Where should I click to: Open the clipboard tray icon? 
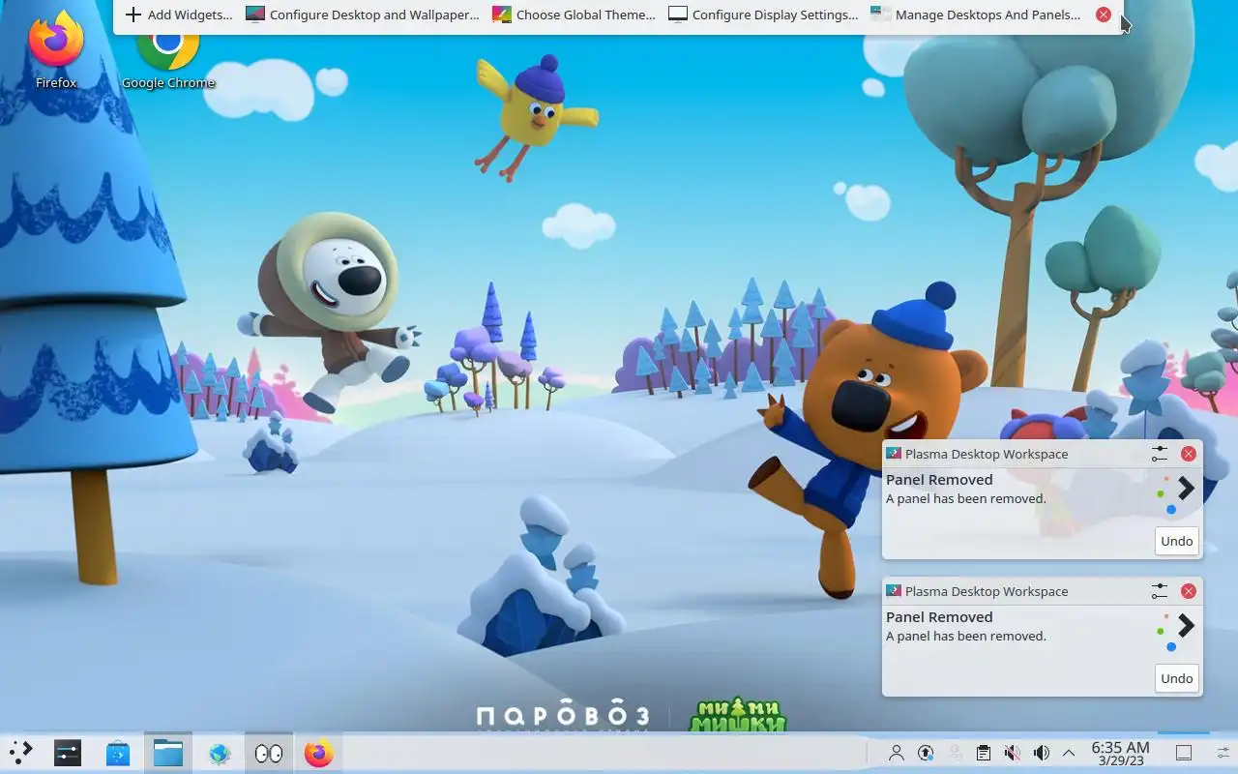pos(983,753)
